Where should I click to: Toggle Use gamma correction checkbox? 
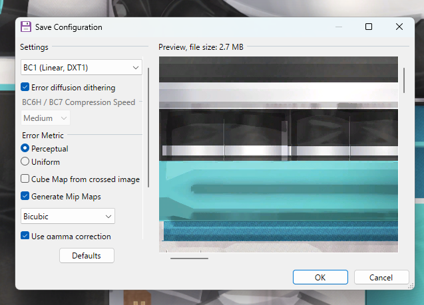click(x=25, y=236)
